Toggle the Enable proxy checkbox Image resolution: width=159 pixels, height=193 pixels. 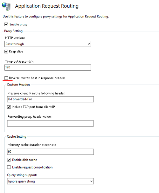[x=6, y=24]
